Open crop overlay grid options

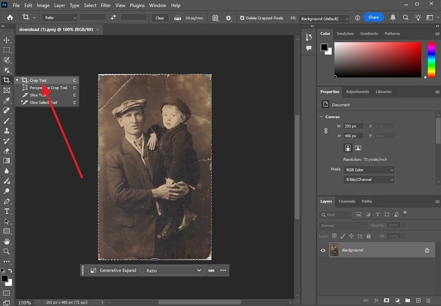tap(215, 18)
